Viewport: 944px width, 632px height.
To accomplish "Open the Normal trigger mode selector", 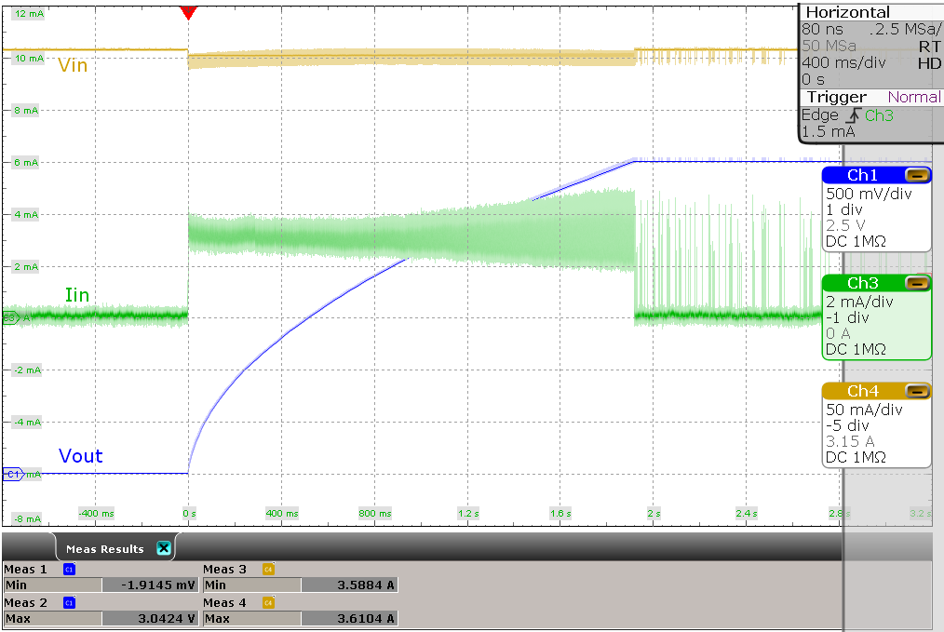I will pos(913,97).
